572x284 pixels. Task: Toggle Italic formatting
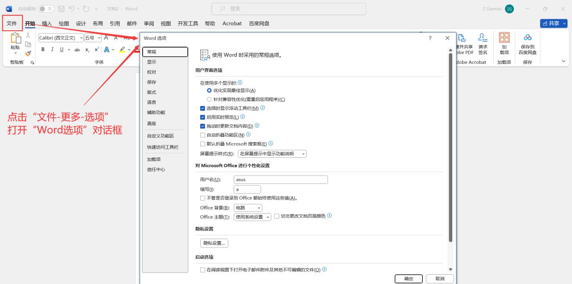click(x=52, y=49)
